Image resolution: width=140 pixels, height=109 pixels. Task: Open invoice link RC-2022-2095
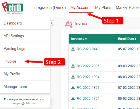point(88,66)
